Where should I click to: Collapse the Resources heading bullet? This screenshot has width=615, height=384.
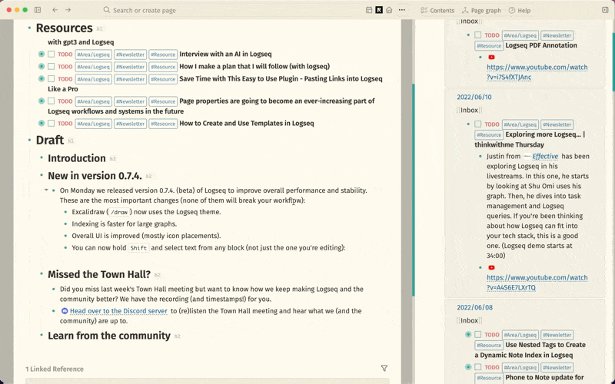click(x=29, y=28)
